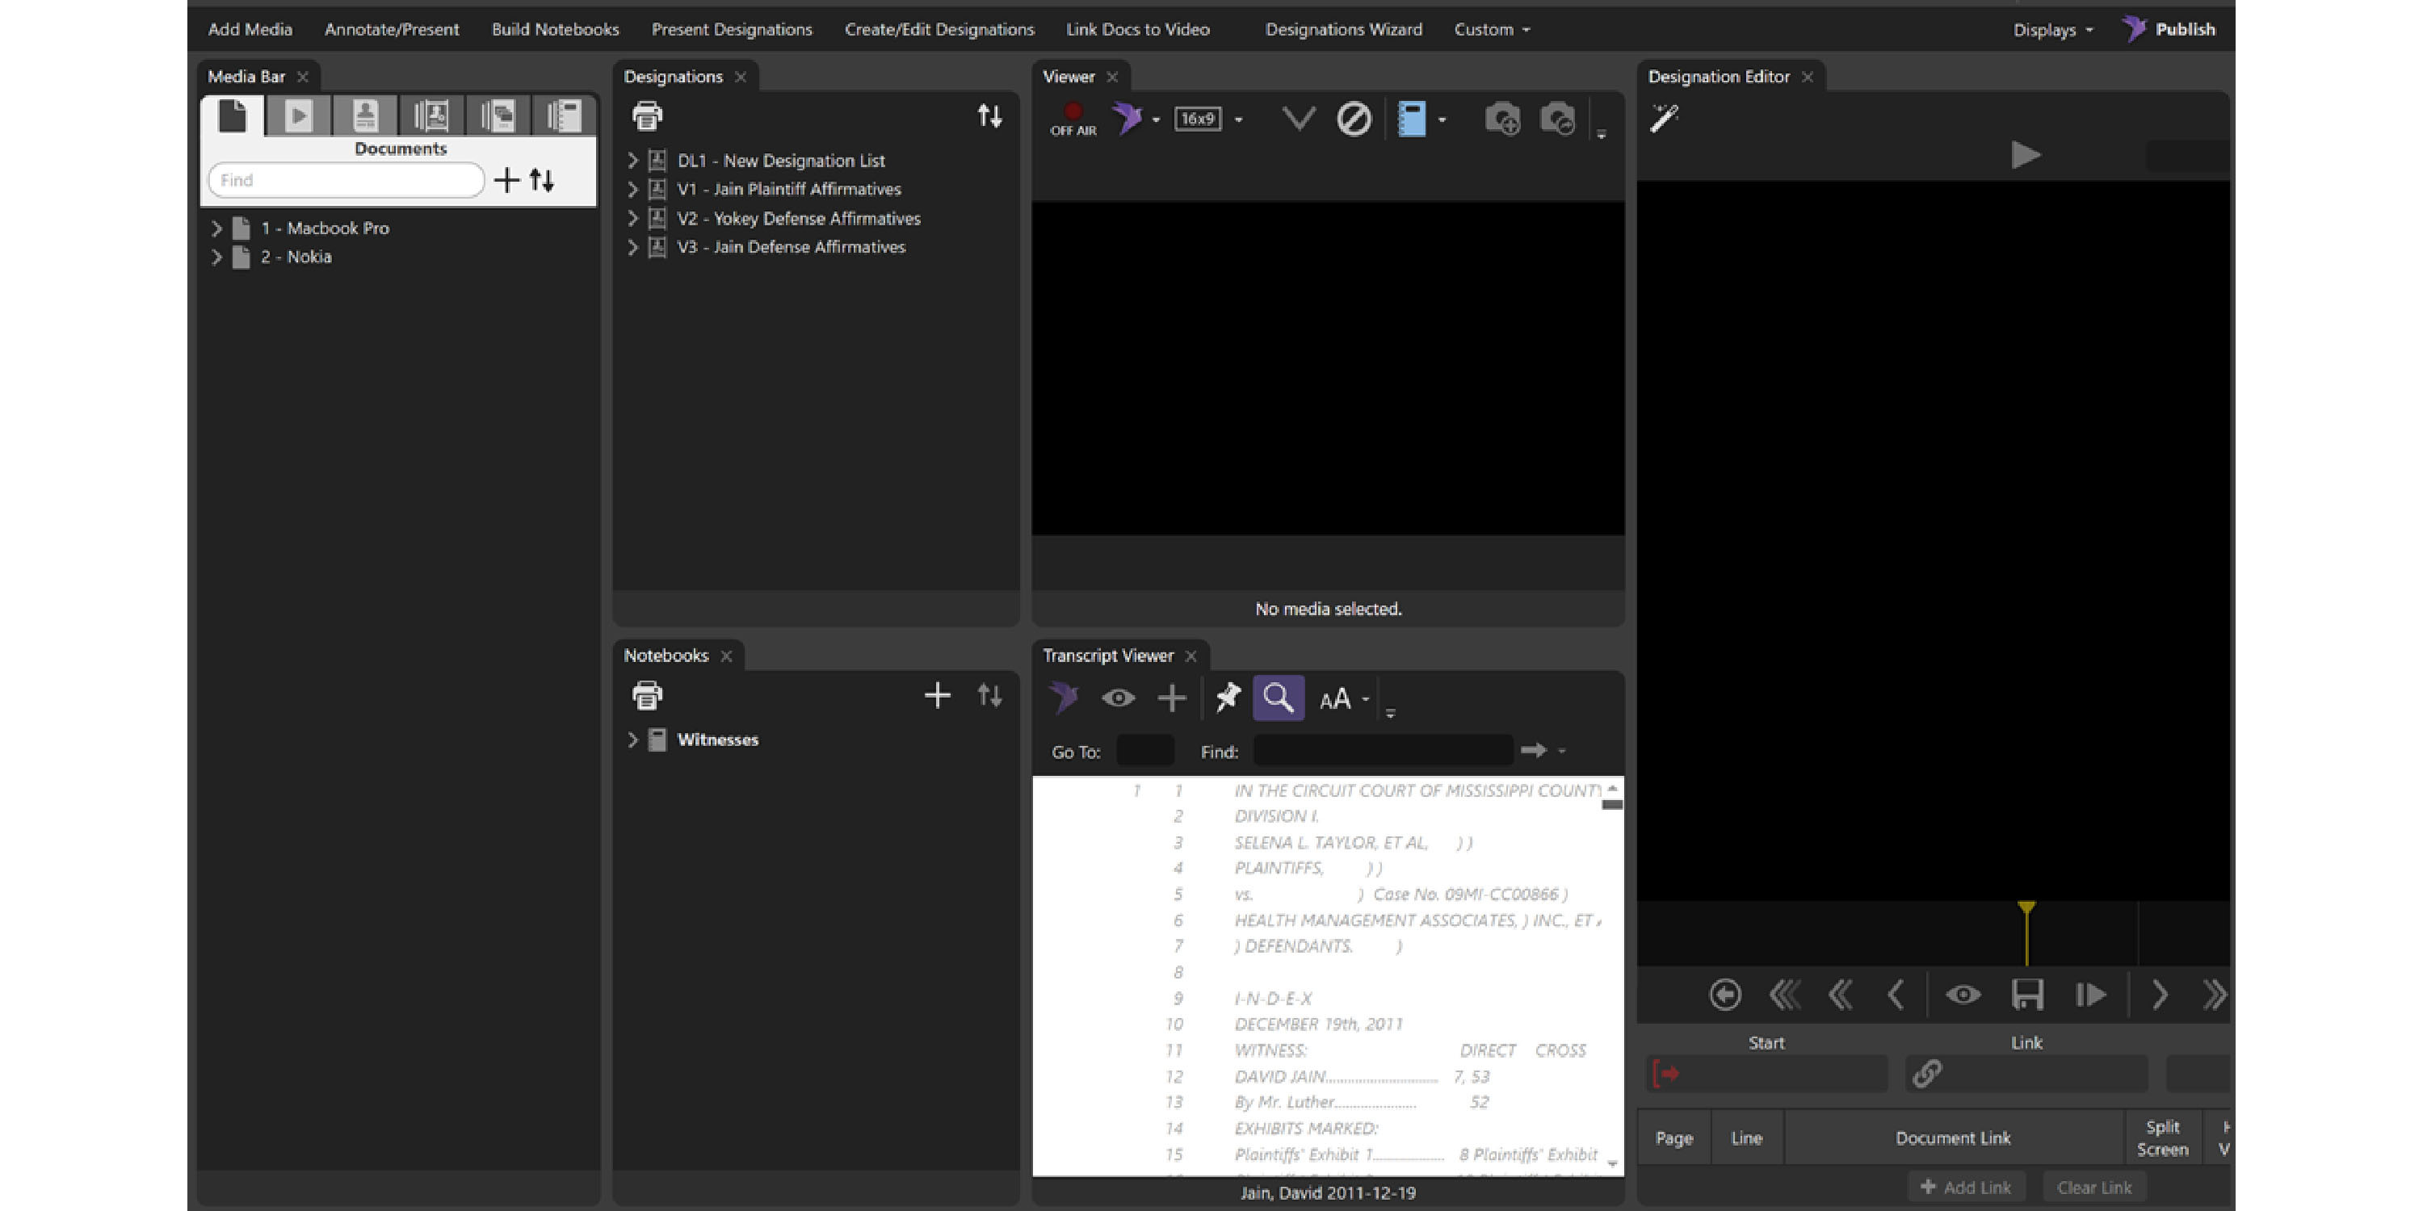Select the video clips tab in Media Bar
Viewport: 2423px width, 1211px height.
298,116
